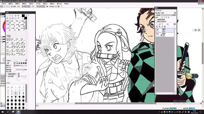Toggle the IME 英 language indicator
Screen dimensions: 204x114
(195, 30)
